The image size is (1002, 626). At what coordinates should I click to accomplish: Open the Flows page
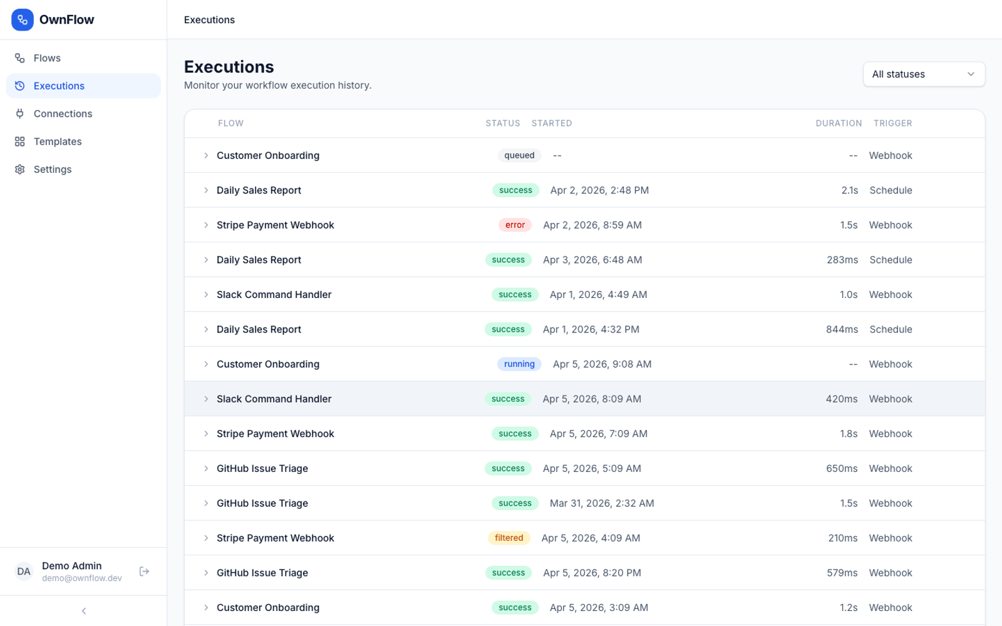coord(83,58)
